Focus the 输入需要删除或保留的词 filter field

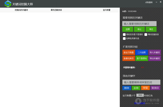pyautogui.click(x=141, y=82)
